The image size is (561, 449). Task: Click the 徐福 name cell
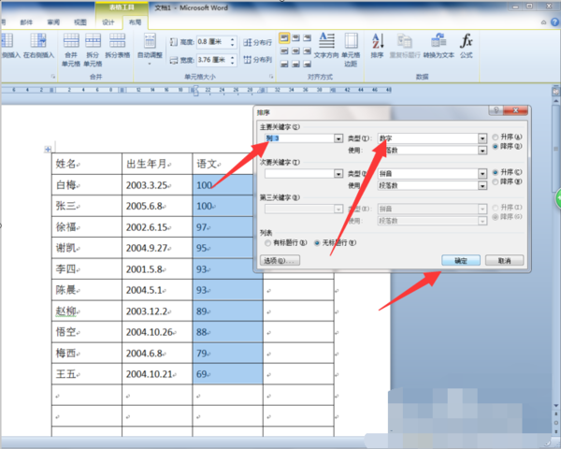pos(87,227)
